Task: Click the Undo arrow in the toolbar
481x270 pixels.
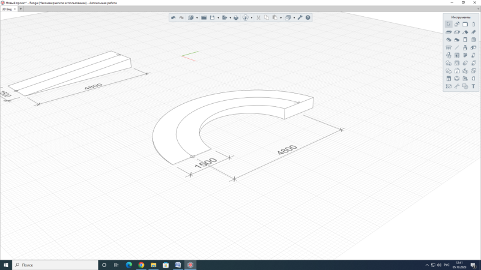Action: 174,18
